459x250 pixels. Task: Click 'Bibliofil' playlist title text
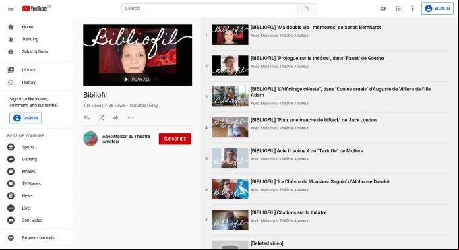(95, 95)
